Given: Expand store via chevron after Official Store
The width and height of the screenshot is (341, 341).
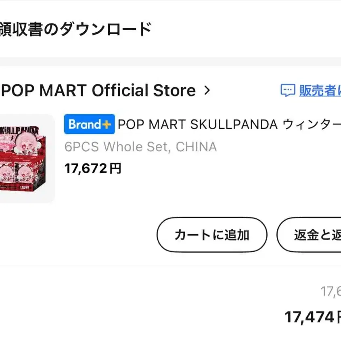Looking at the screenshot, I should 207,90.
